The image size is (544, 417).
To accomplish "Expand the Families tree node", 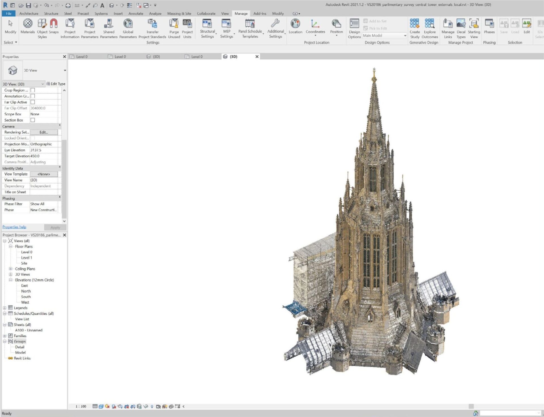I will click(x=5, y=336).
